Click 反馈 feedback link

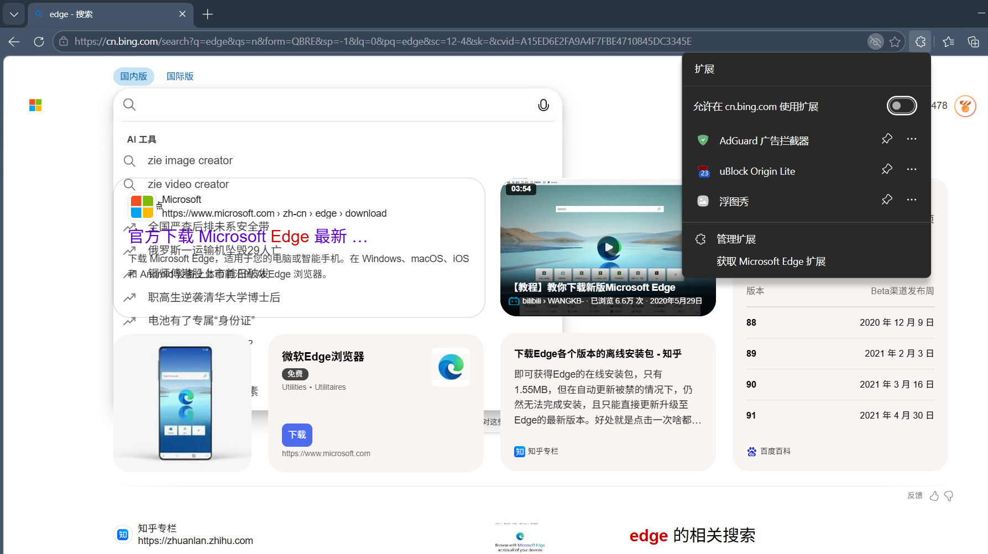915,495
